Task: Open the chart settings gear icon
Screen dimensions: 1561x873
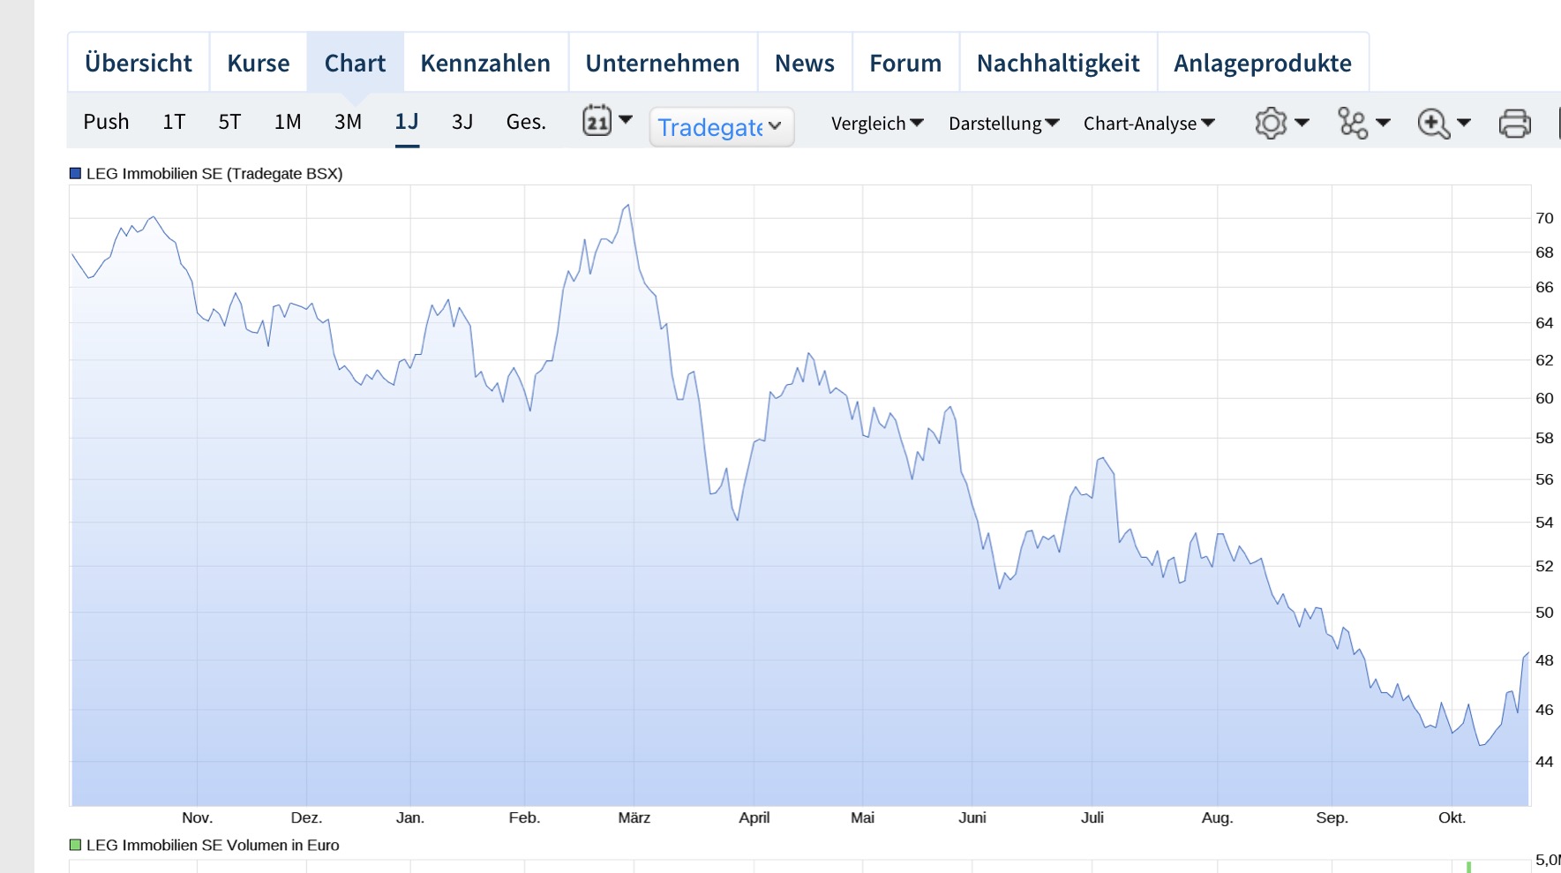Action: (1271, 123)
